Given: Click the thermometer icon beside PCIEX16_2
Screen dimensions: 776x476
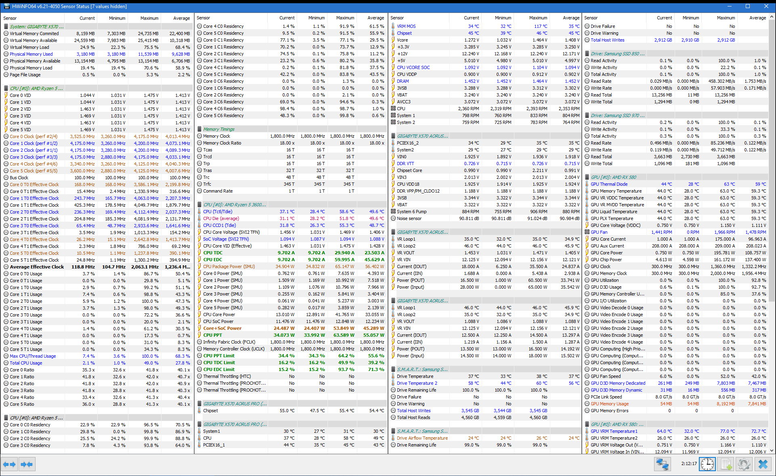Looking at the screenshot, I should point(393,143).
